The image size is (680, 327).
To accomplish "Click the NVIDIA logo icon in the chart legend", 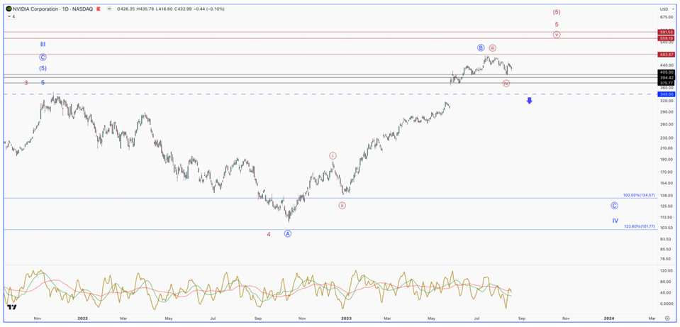I will pyautogui.click(x=9, y=9).
